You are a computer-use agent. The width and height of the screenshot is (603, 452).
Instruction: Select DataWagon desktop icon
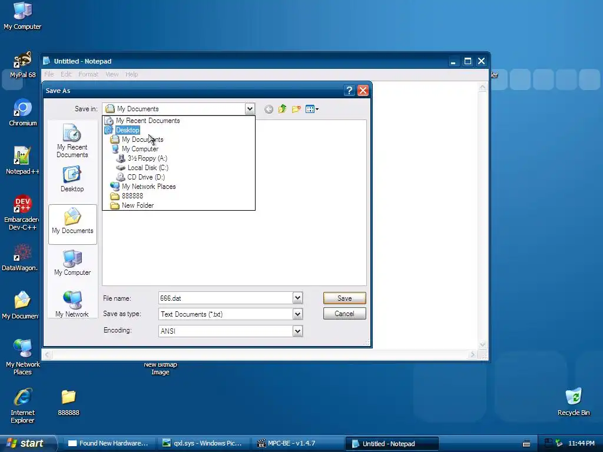pyautogui.click(x=20, y=258)
